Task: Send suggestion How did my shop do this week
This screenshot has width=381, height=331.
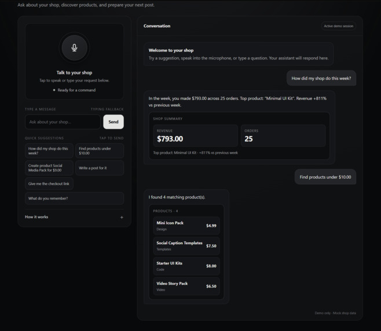Action: coord(49,151)
